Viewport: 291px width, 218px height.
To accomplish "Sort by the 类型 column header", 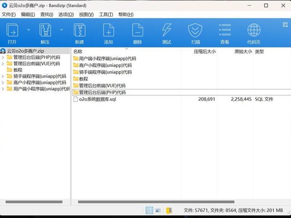I will [x=259, y=52].
